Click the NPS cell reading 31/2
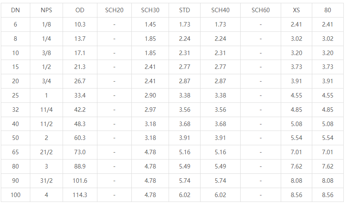 click(x=46, y=181)
